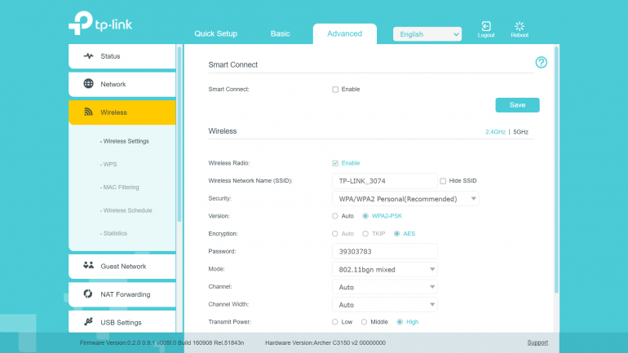The image size is (628, 353).
Task: Open NAT Forwarding menu item
Action: pos(122,294)
